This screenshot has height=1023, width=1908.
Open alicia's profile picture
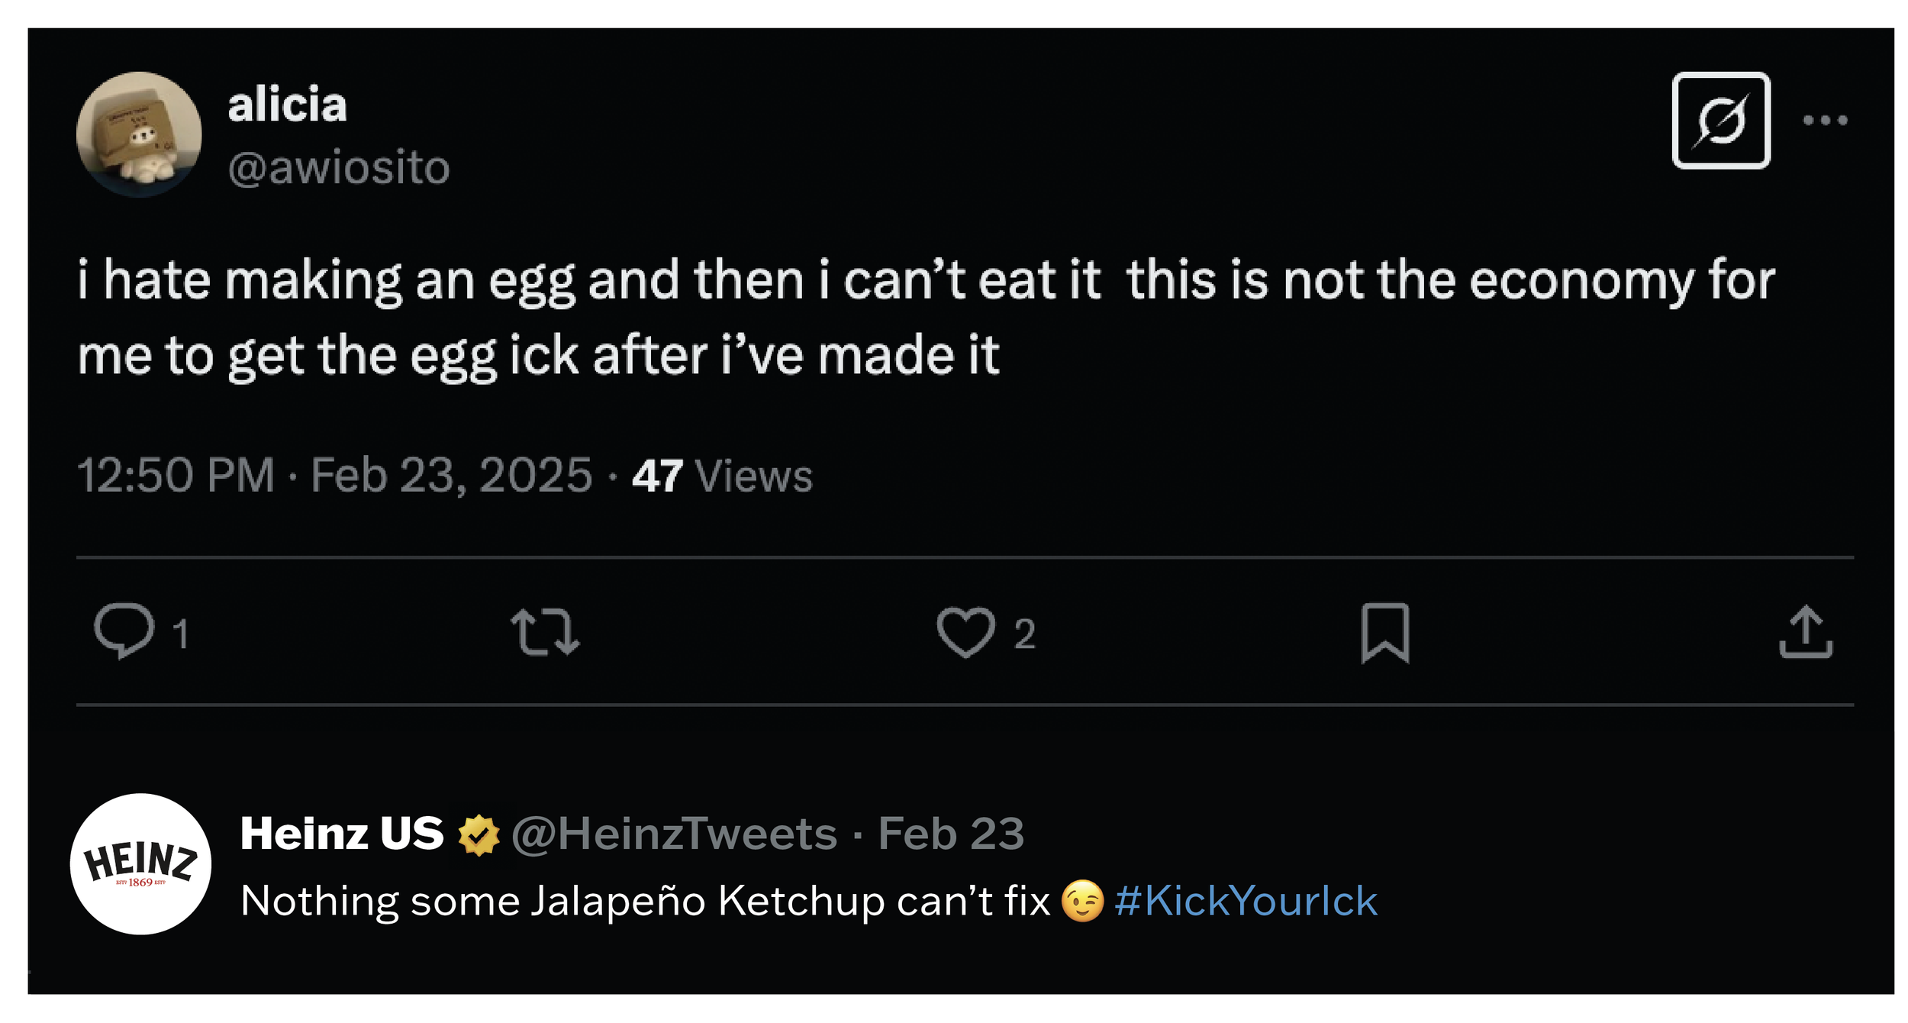click(x=139, y=134)
